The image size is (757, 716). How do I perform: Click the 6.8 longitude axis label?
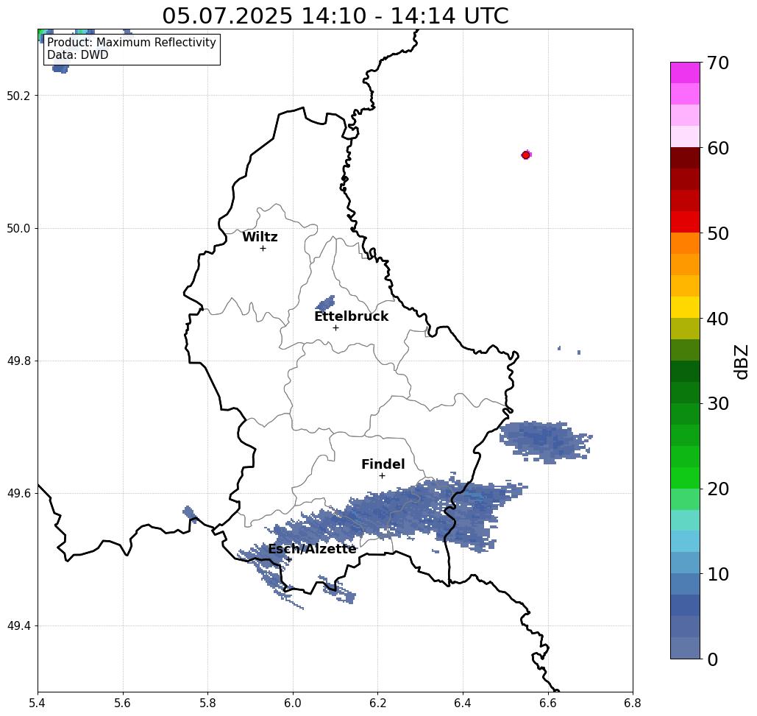(x=633, y=703)
